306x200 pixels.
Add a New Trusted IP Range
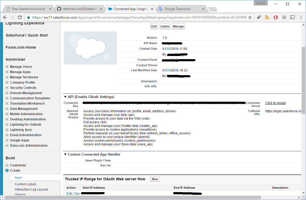(x=155, y=179)
